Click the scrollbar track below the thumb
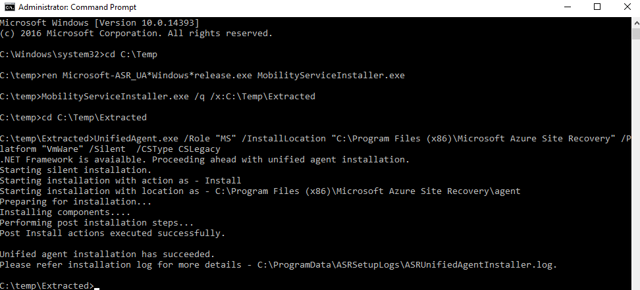This screenshot has height=290, width=640. 636,163
